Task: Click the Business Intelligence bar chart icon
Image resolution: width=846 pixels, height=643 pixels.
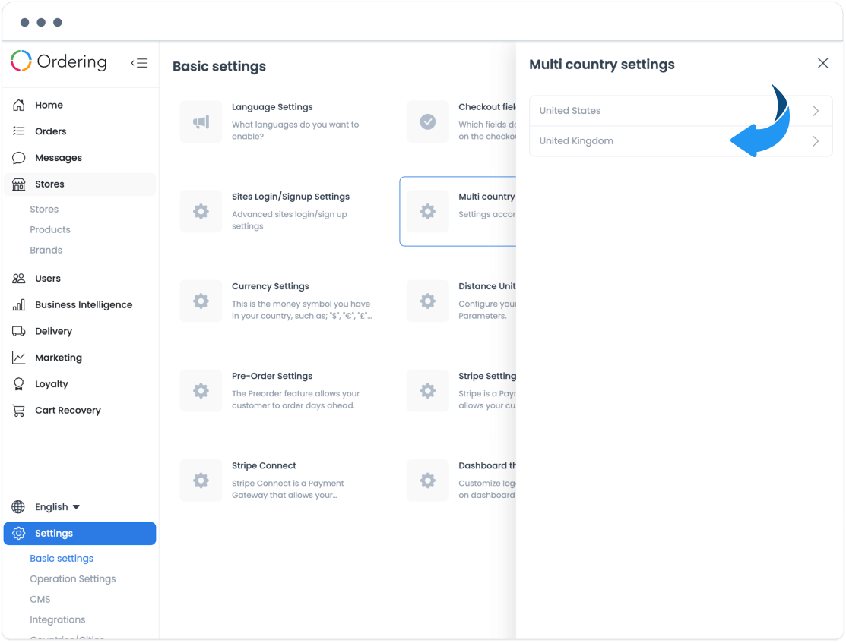Action: [19, 304]
